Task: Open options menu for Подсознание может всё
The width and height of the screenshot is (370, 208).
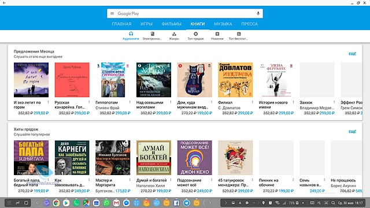Action: pyautogui.click(x=212, y=180)
